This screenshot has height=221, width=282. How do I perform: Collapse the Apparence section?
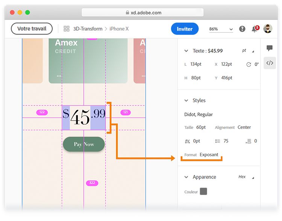[186, 177]
